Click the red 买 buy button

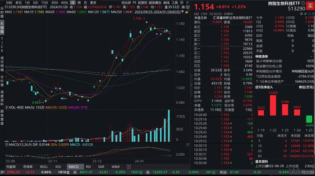click(x=310, y=6)
